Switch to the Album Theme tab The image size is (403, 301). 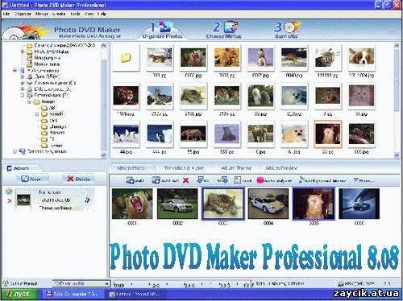pyautogui.click(x=236, y=168)
